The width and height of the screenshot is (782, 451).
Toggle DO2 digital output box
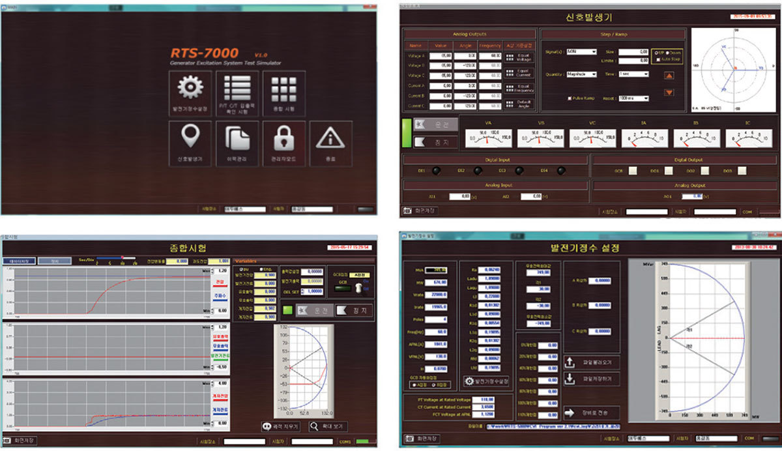706,171
